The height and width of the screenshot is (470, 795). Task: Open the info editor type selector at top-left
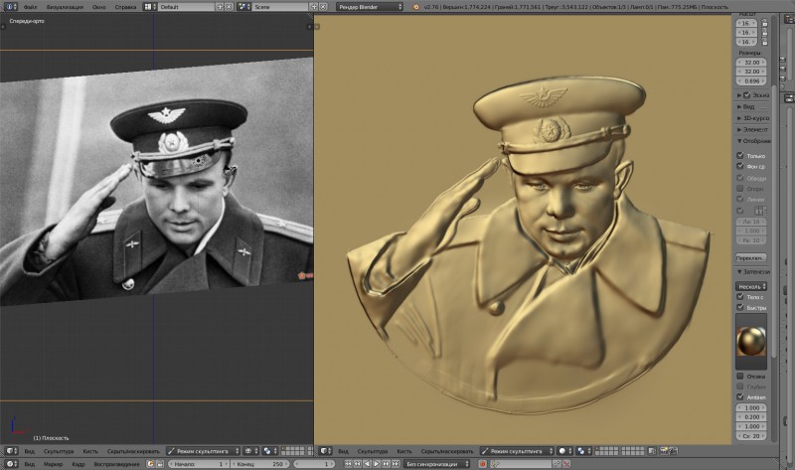tap(10, 7)
